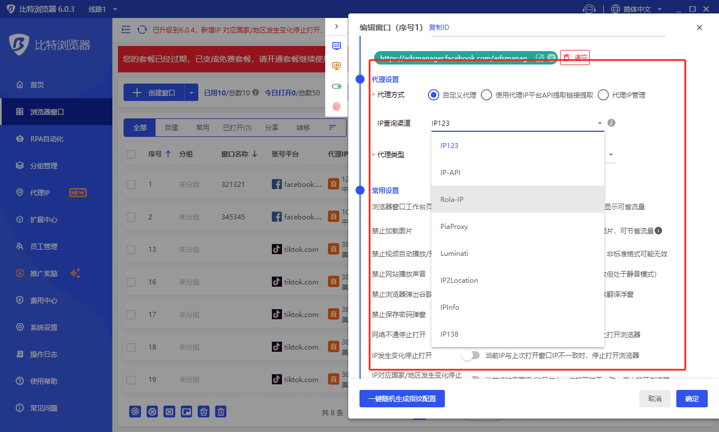Switch to the 全部 tab
Screen dimensions: 719x432
coord(140,127)
